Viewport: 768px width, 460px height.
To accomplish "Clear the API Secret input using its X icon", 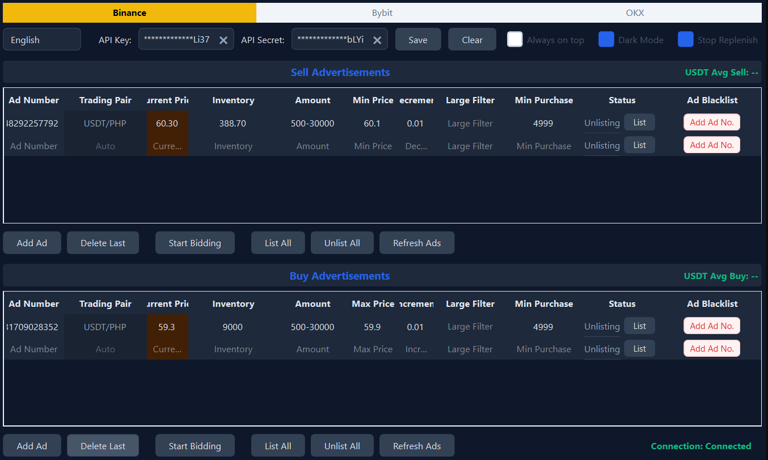I will click(377, 39).
